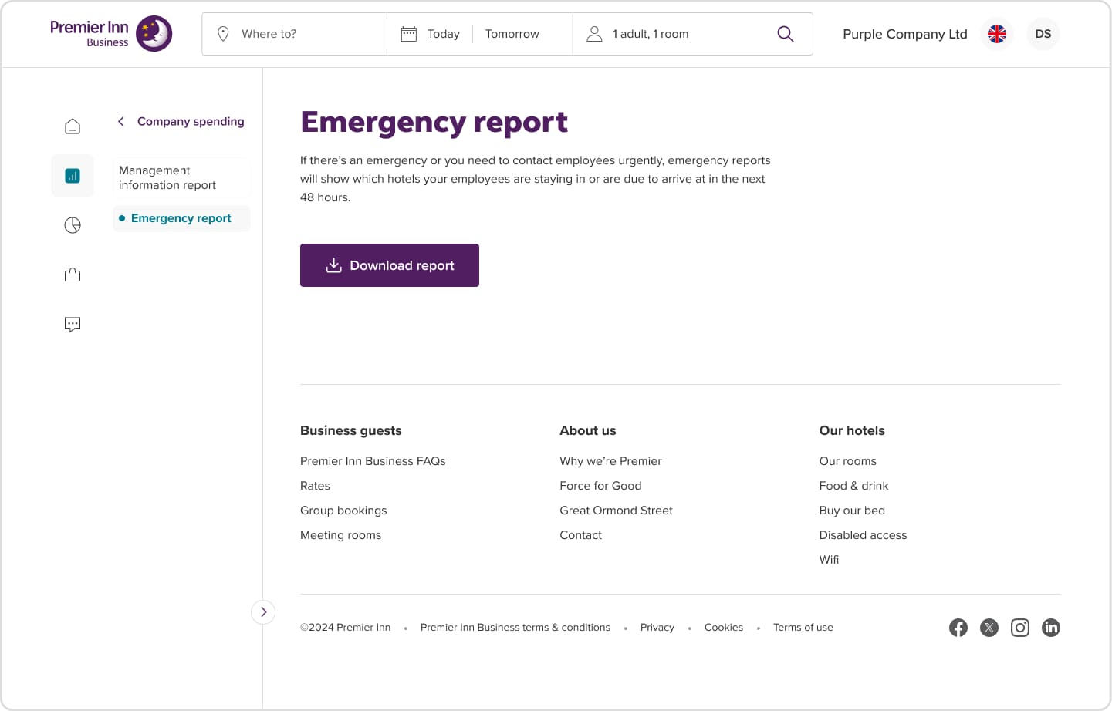This screenshot has width=1112, height=711.
Task: Open the Instagram social icon
Action: click(1020, 628)
